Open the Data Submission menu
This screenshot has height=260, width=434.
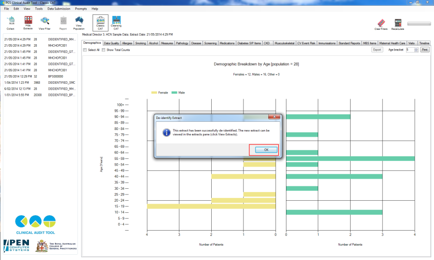tap(59, 9)
